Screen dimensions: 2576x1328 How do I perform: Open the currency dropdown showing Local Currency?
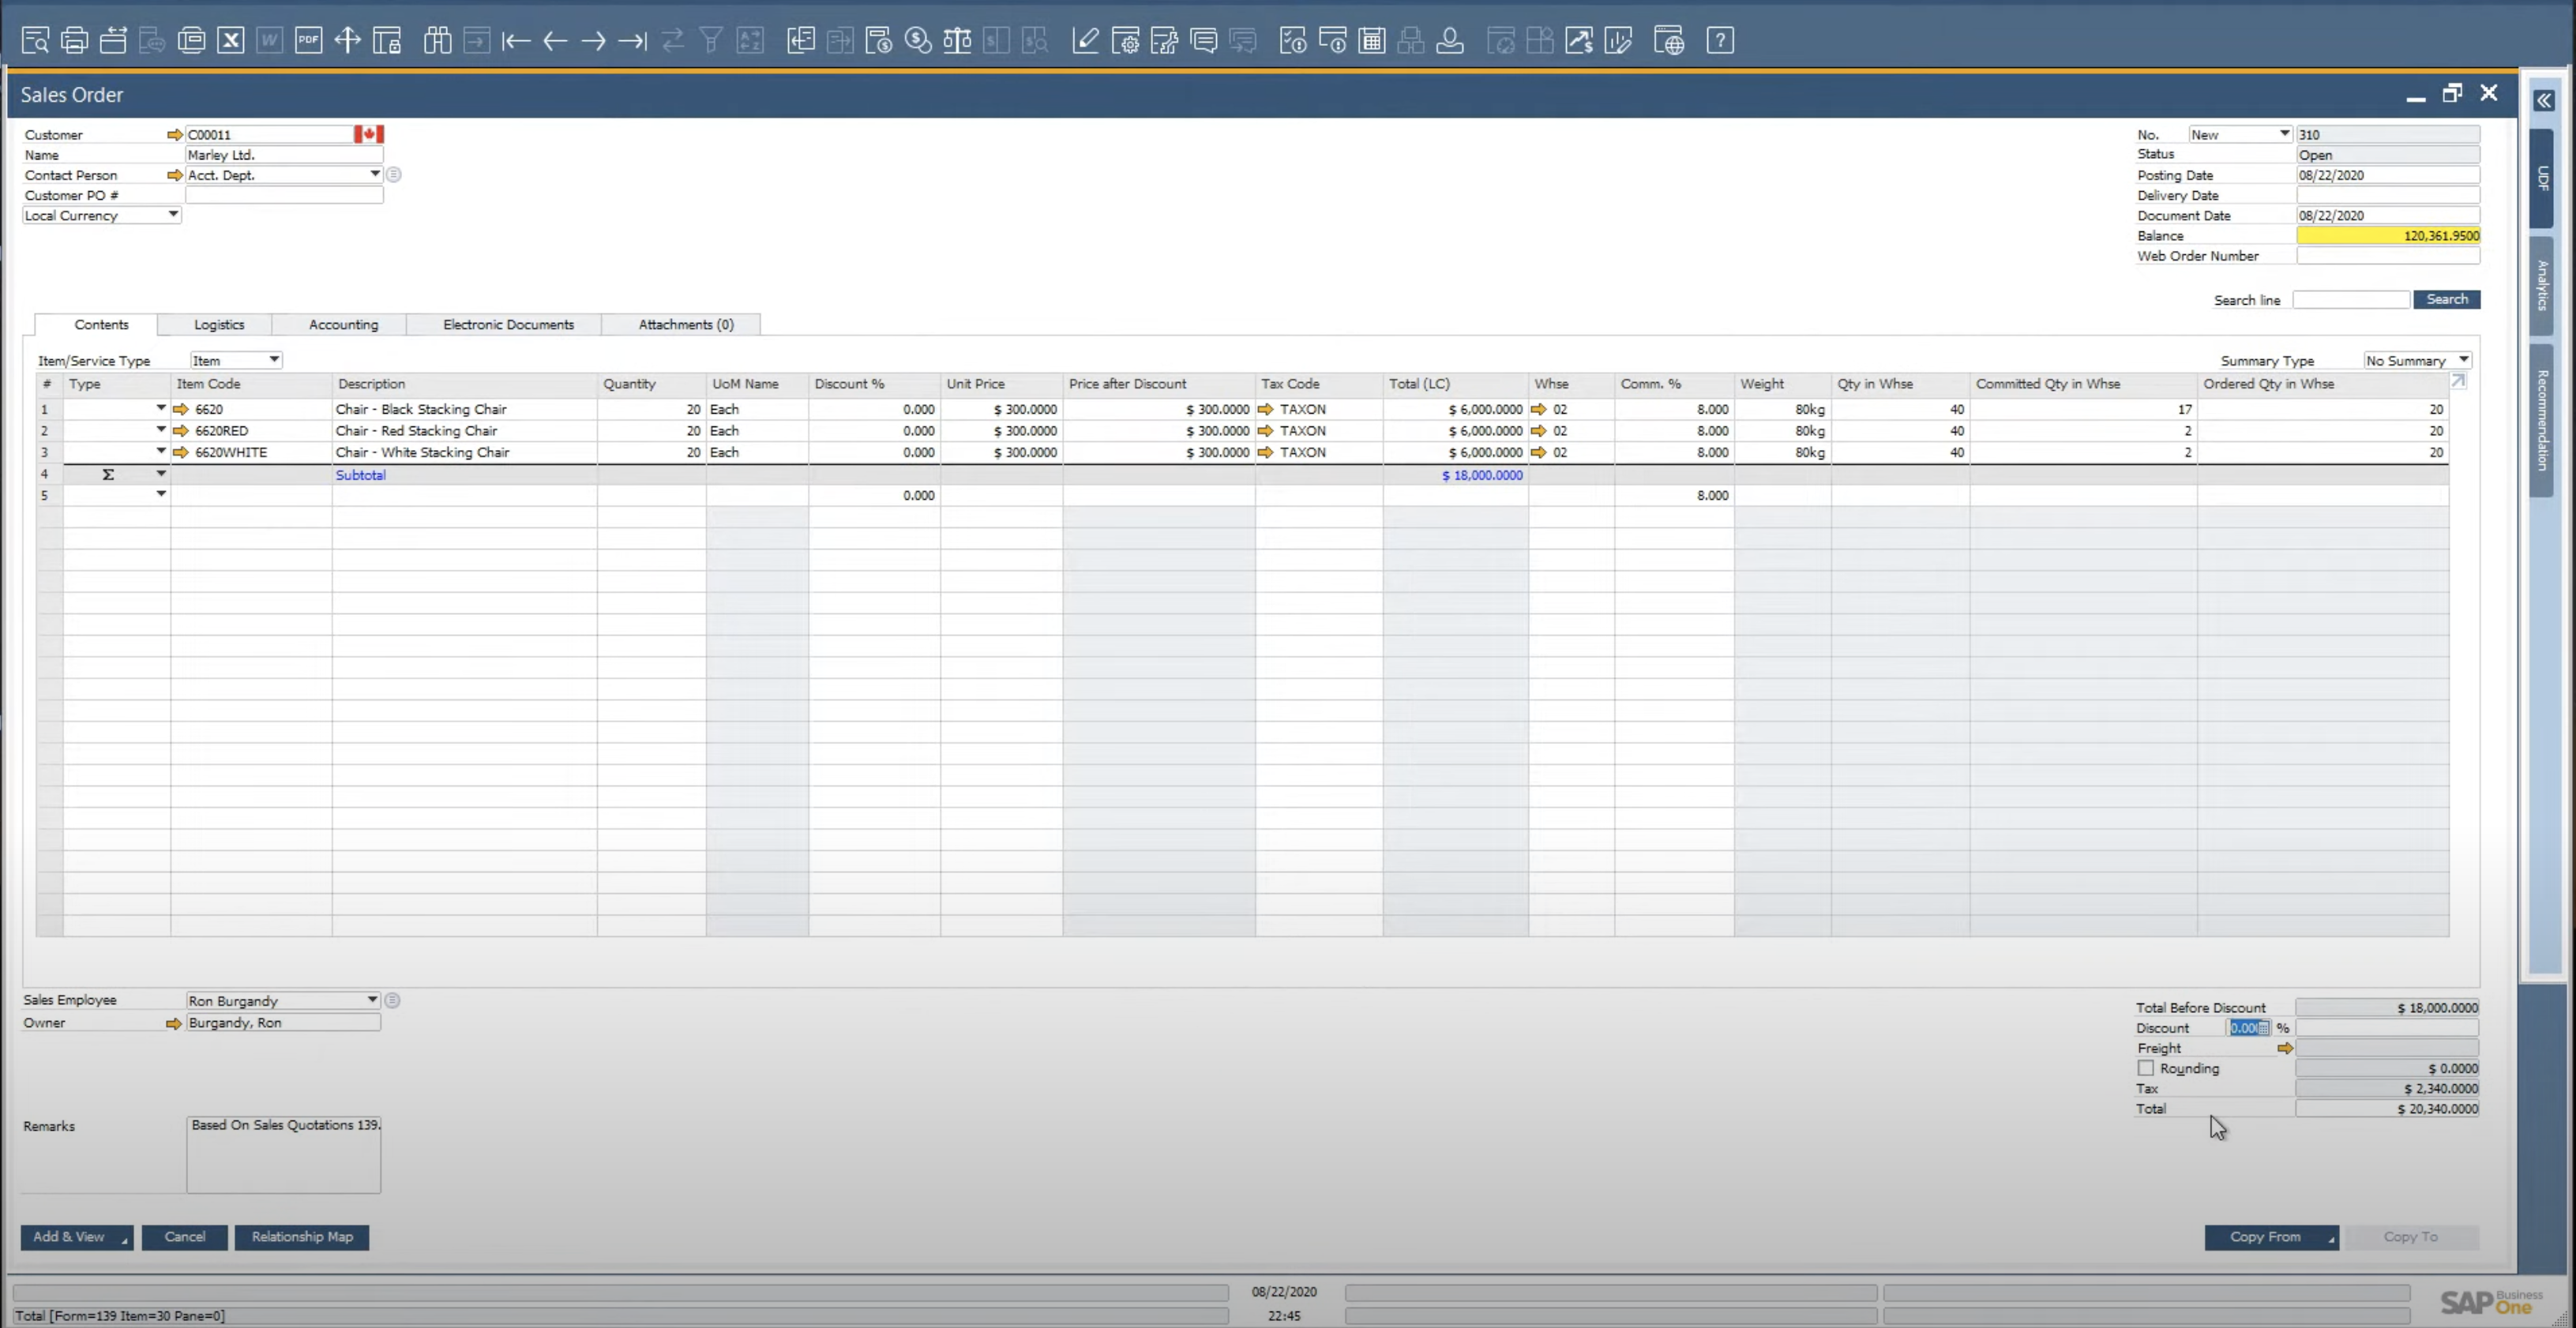point(172,216)
